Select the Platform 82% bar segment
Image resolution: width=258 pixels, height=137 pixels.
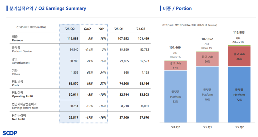pos(175,96)
